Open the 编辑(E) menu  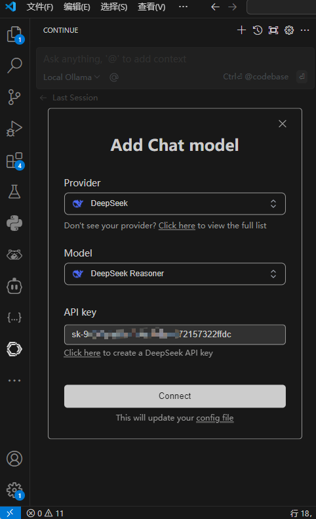tap(77, 7)
